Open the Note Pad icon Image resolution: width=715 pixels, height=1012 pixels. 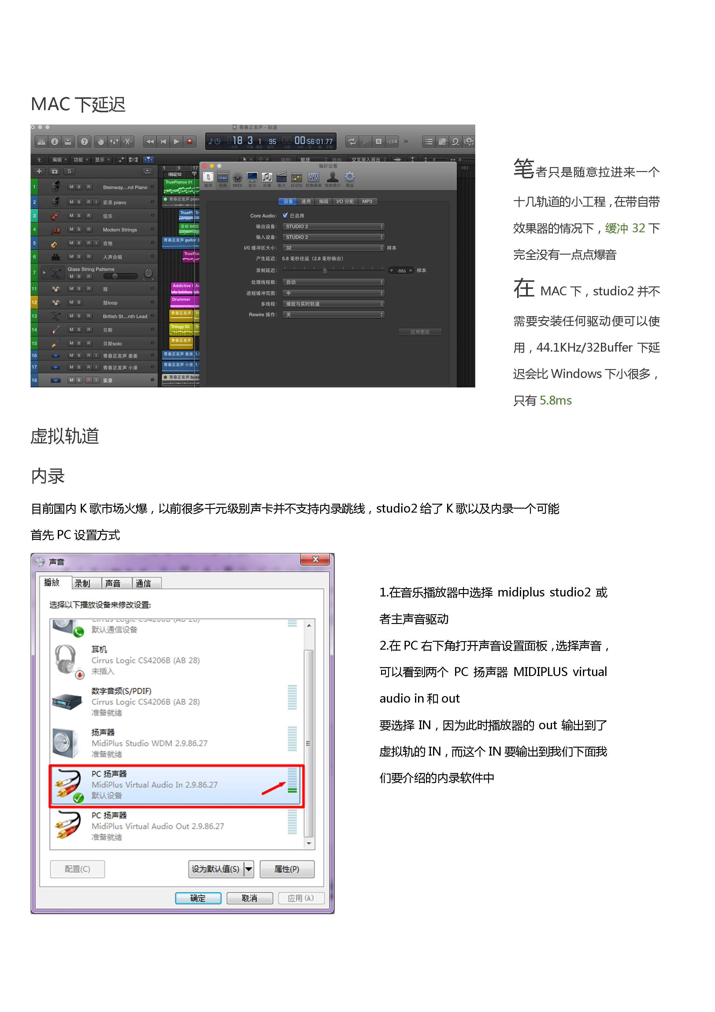[x=442, y=141]
